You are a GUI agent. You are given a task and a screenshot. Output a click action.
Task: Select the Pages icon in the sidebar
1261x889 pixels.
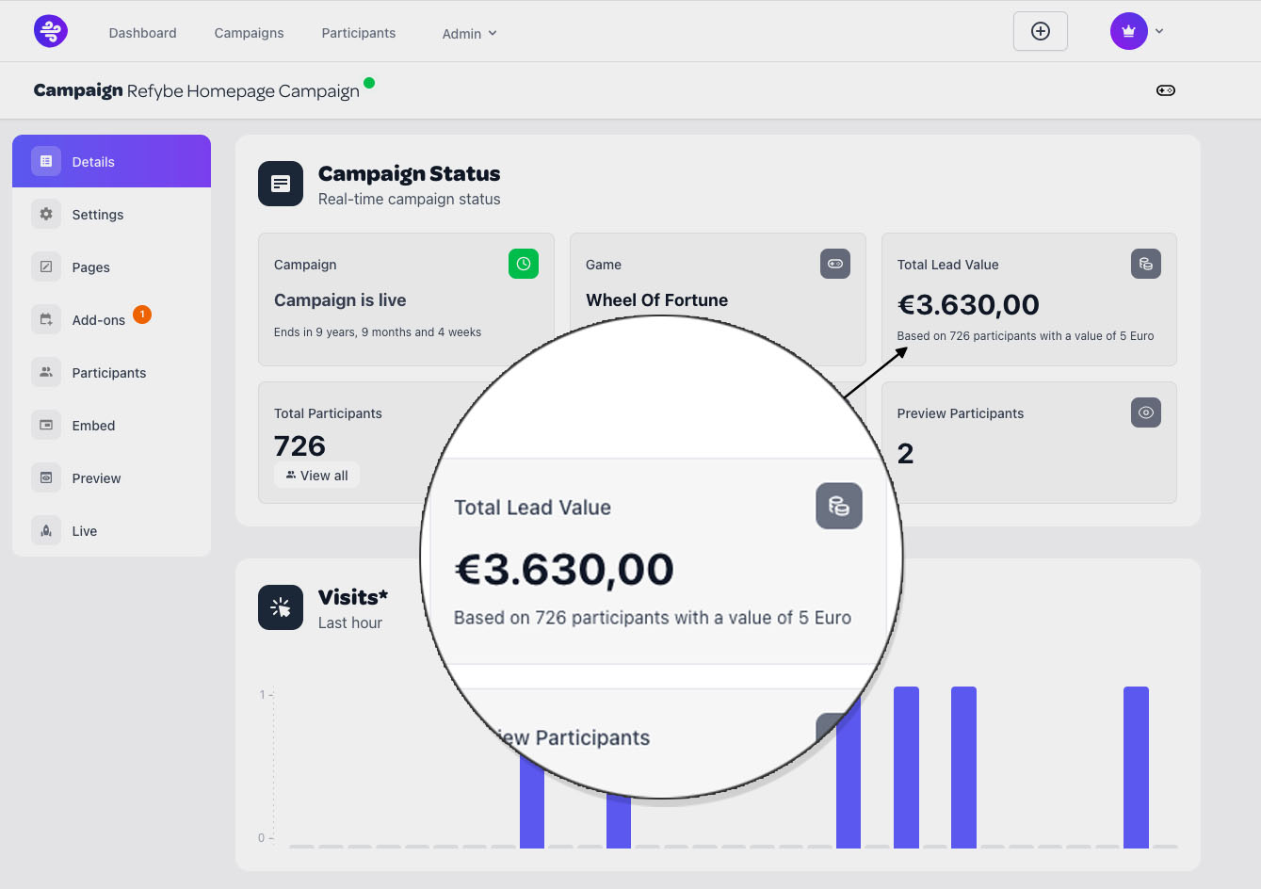click(45, 267)
